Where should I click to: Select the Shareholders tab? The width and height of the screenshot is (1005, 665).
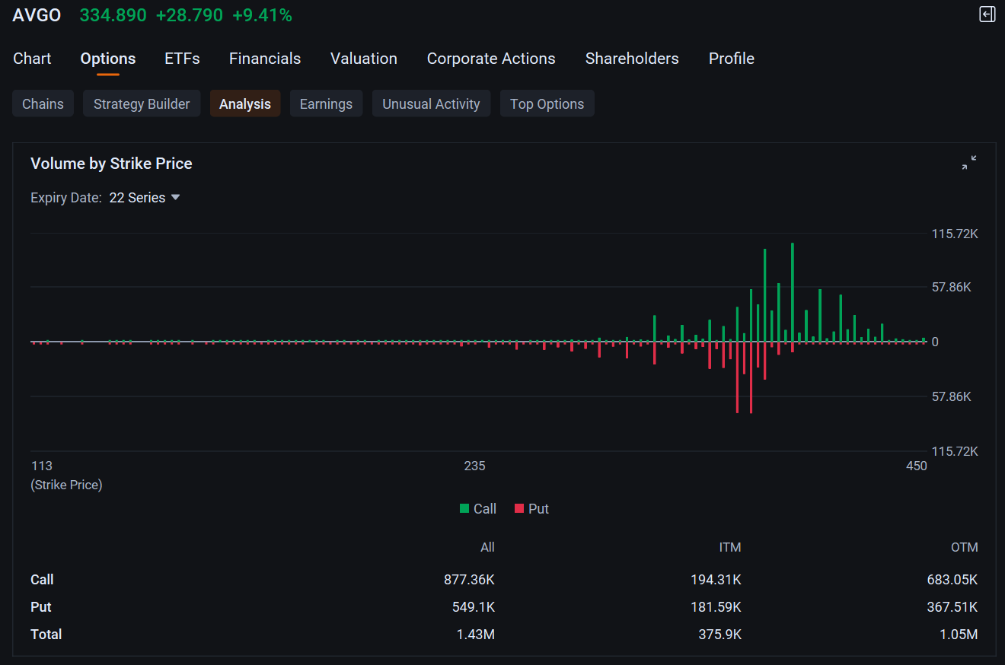[x=632, y=59]
